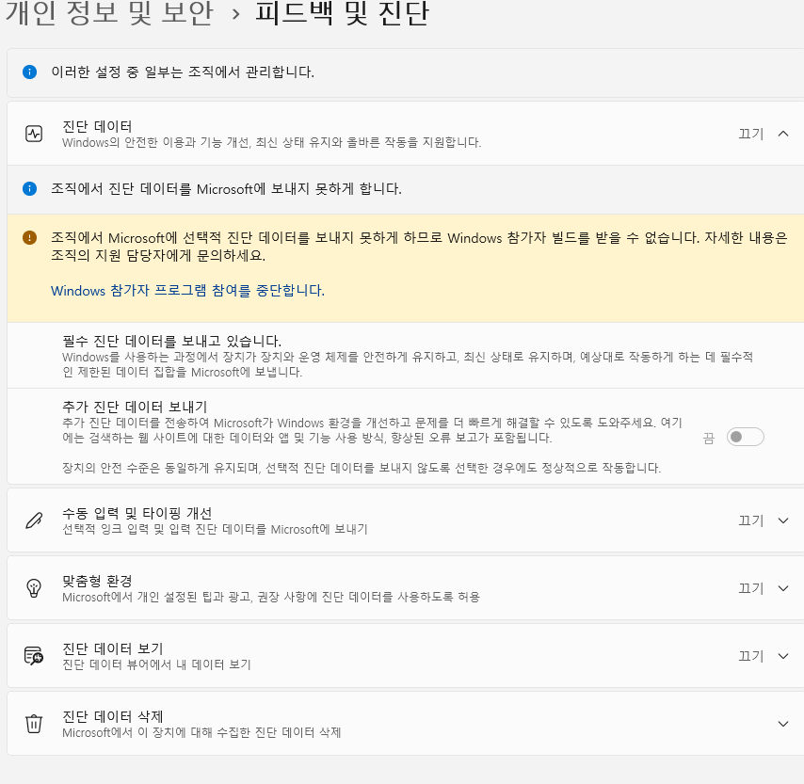Expand the 진단 데이터 보기 chevron

783,656
